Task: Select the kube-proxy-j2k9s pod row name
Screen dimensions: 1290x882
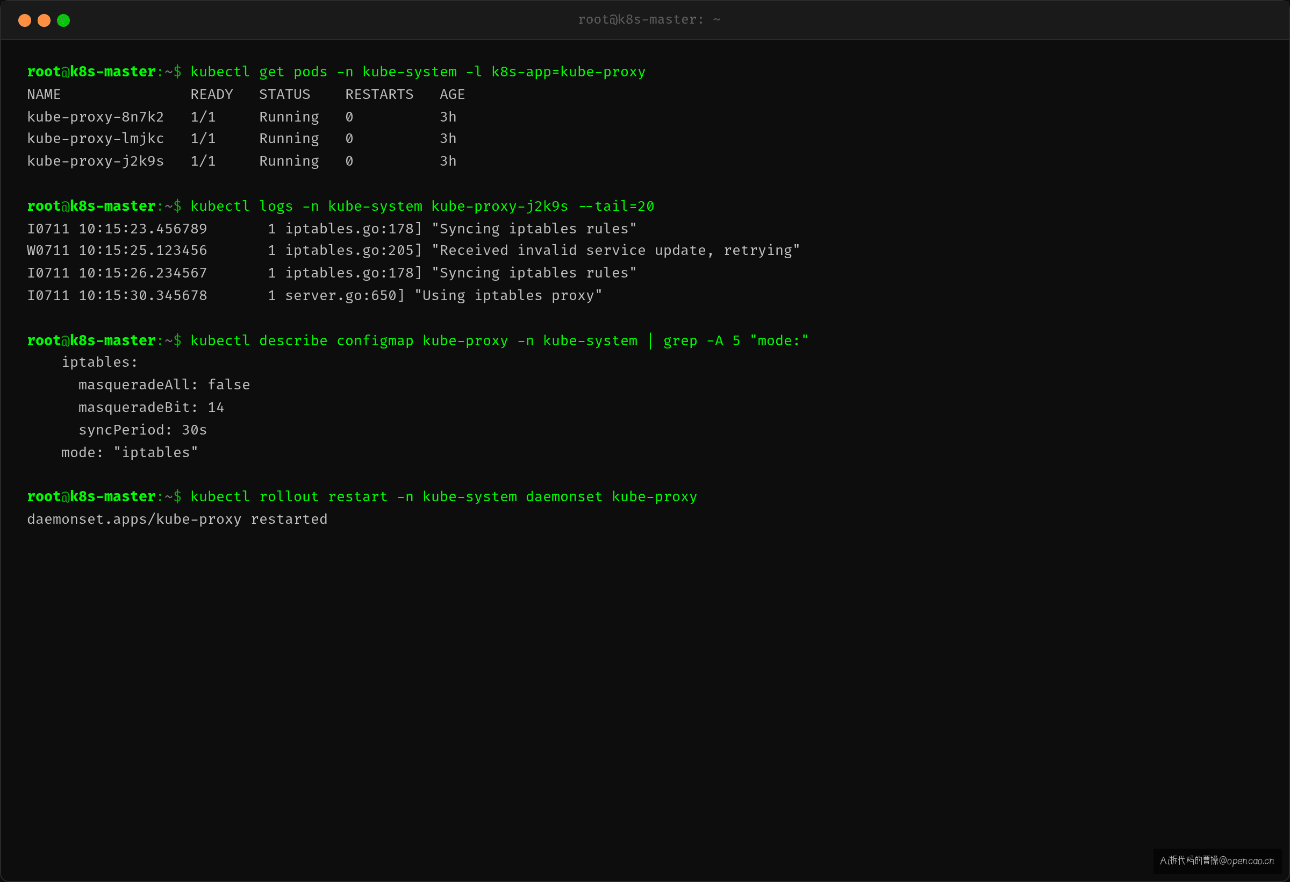Action: coord(96,161)
